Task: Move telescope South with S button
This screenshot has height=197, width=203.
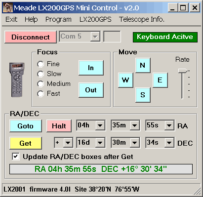Action: (x=143, y=95)
